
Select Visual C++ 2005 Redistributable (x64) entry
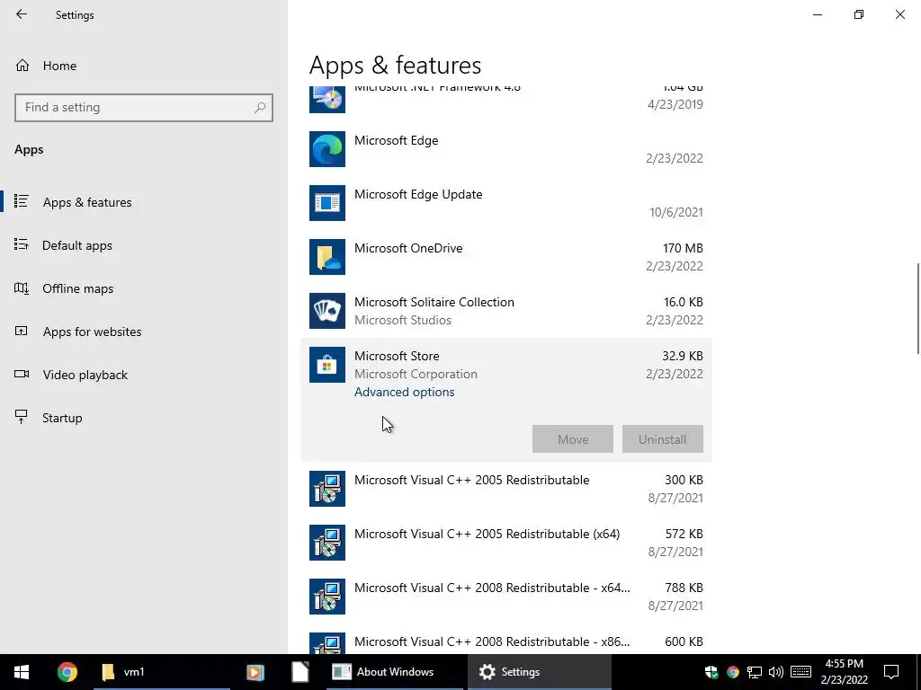coord(506,543)
